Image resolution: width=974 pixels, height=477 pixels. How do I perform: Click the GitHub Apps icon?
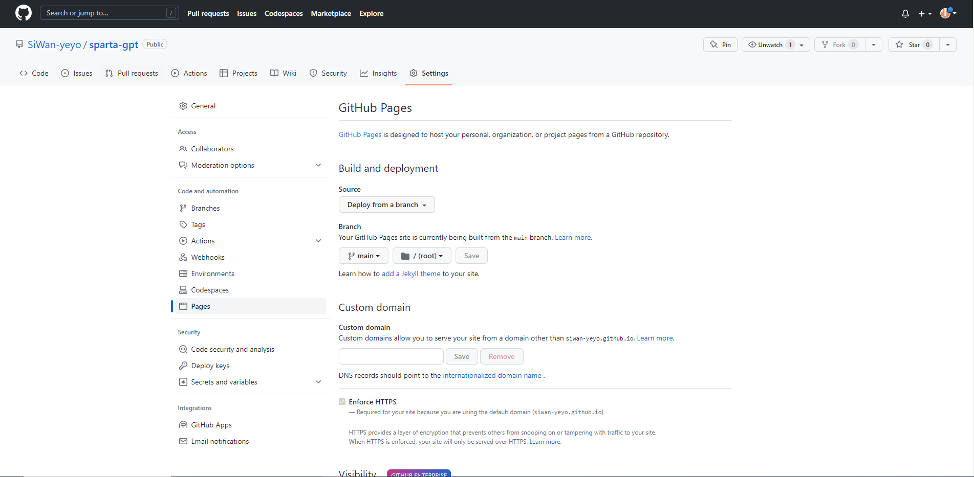tap(183, 425)
